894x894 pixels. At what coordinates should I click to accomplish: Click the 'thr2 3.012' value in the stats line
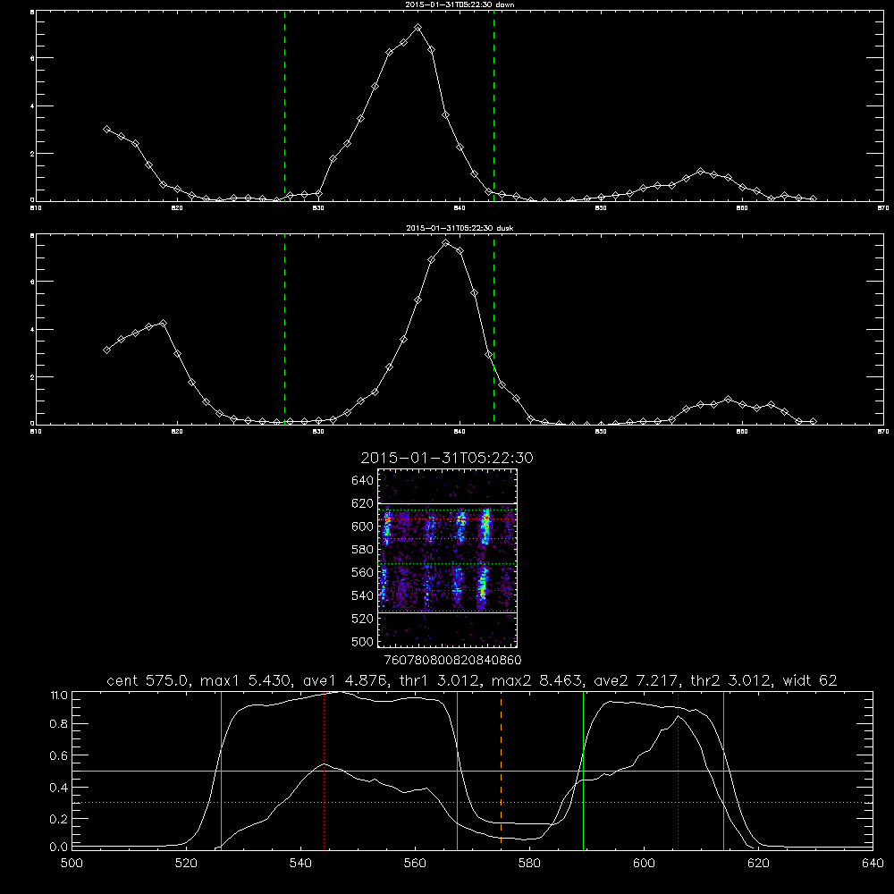click(x=730, y=680)
